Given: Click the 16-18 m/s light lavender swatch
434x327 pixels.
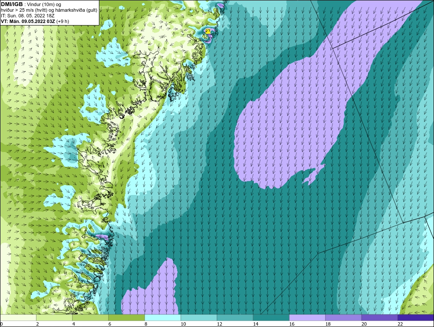Looking at the screenshot, I should (x=307, y=317).
